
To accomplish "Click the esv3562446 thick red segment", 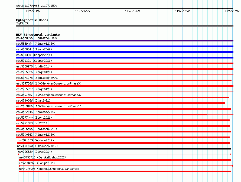I will (131, 115).
